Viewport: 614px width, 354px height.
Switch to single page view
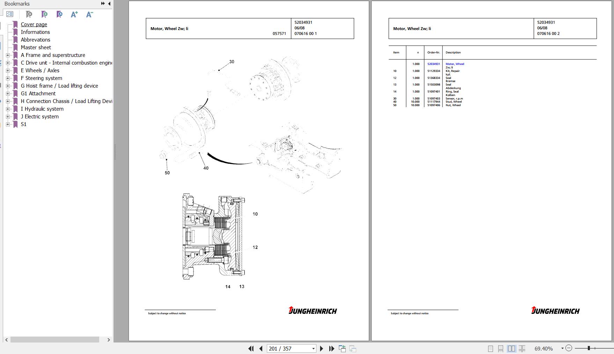click(490, 348)
